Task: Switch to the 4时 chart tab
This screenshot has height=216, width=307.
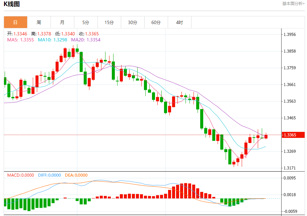Action: pyautogui.click(x=179, y=22)
